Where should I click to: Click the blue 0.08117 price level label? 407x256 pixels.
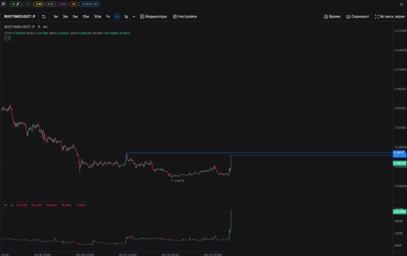coord(399,153)
